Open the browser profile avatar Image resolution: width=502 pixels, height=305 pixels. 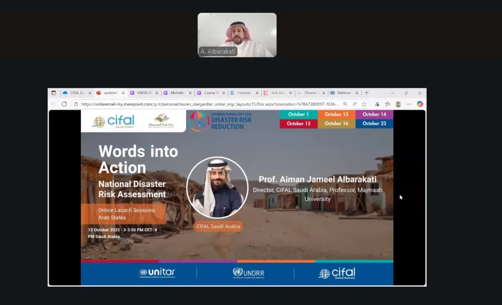click(x=398, y=104)
